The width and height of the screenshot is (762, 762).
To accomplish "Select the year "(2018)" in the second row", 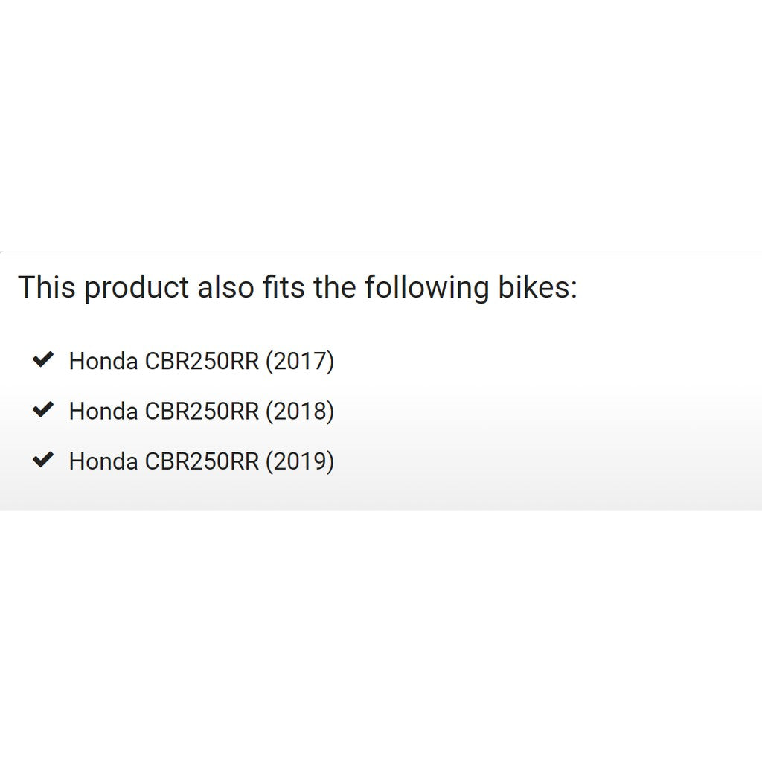I will [x=299, y=412].
